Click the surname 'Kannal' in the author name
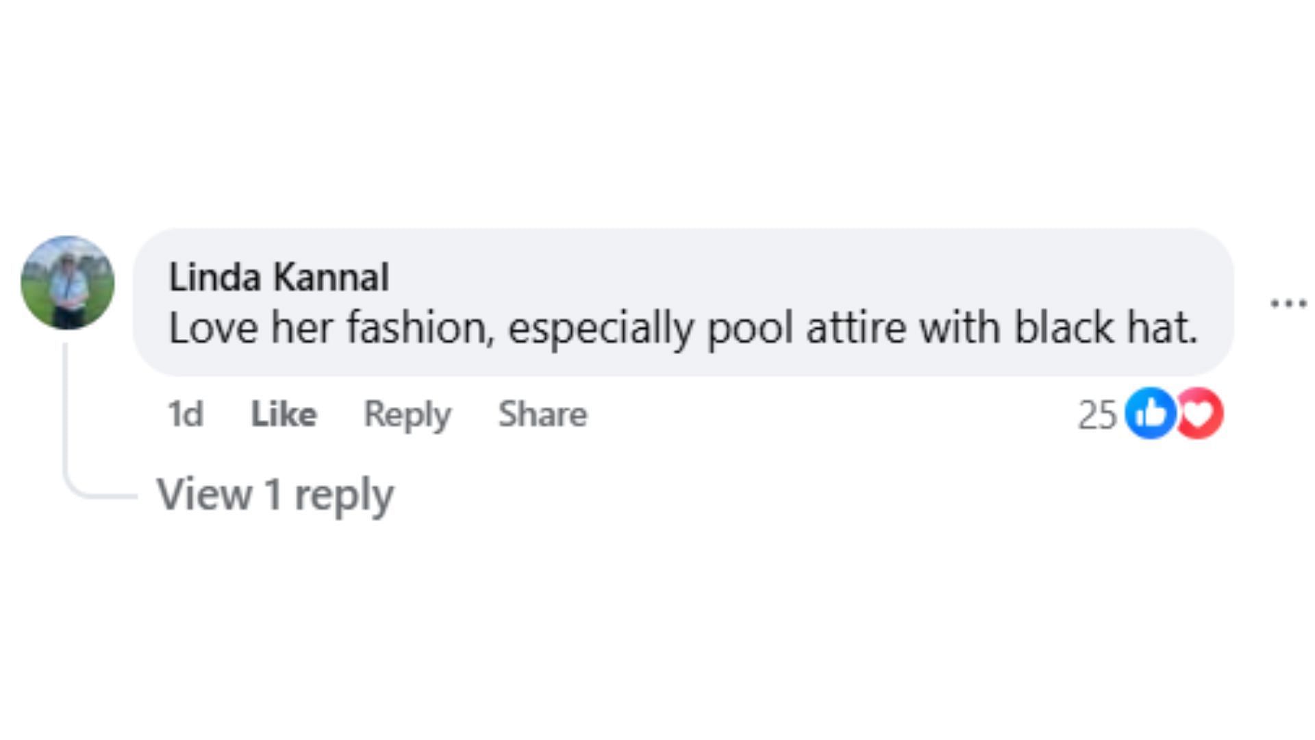Screen dimensions: 1315x740 coord(331,277)
